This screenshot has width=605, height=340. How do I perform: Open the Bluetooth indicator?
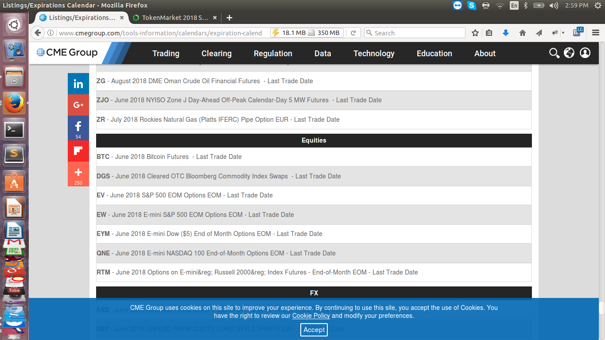[526, 5]
